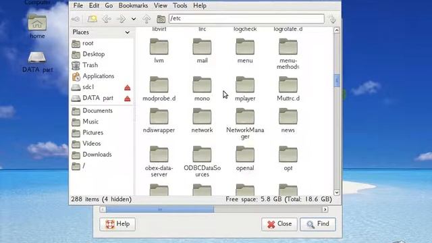Viewport: 432px width, 243px height.
Task: Click the Find button in dialog
Action: (318, 224)
